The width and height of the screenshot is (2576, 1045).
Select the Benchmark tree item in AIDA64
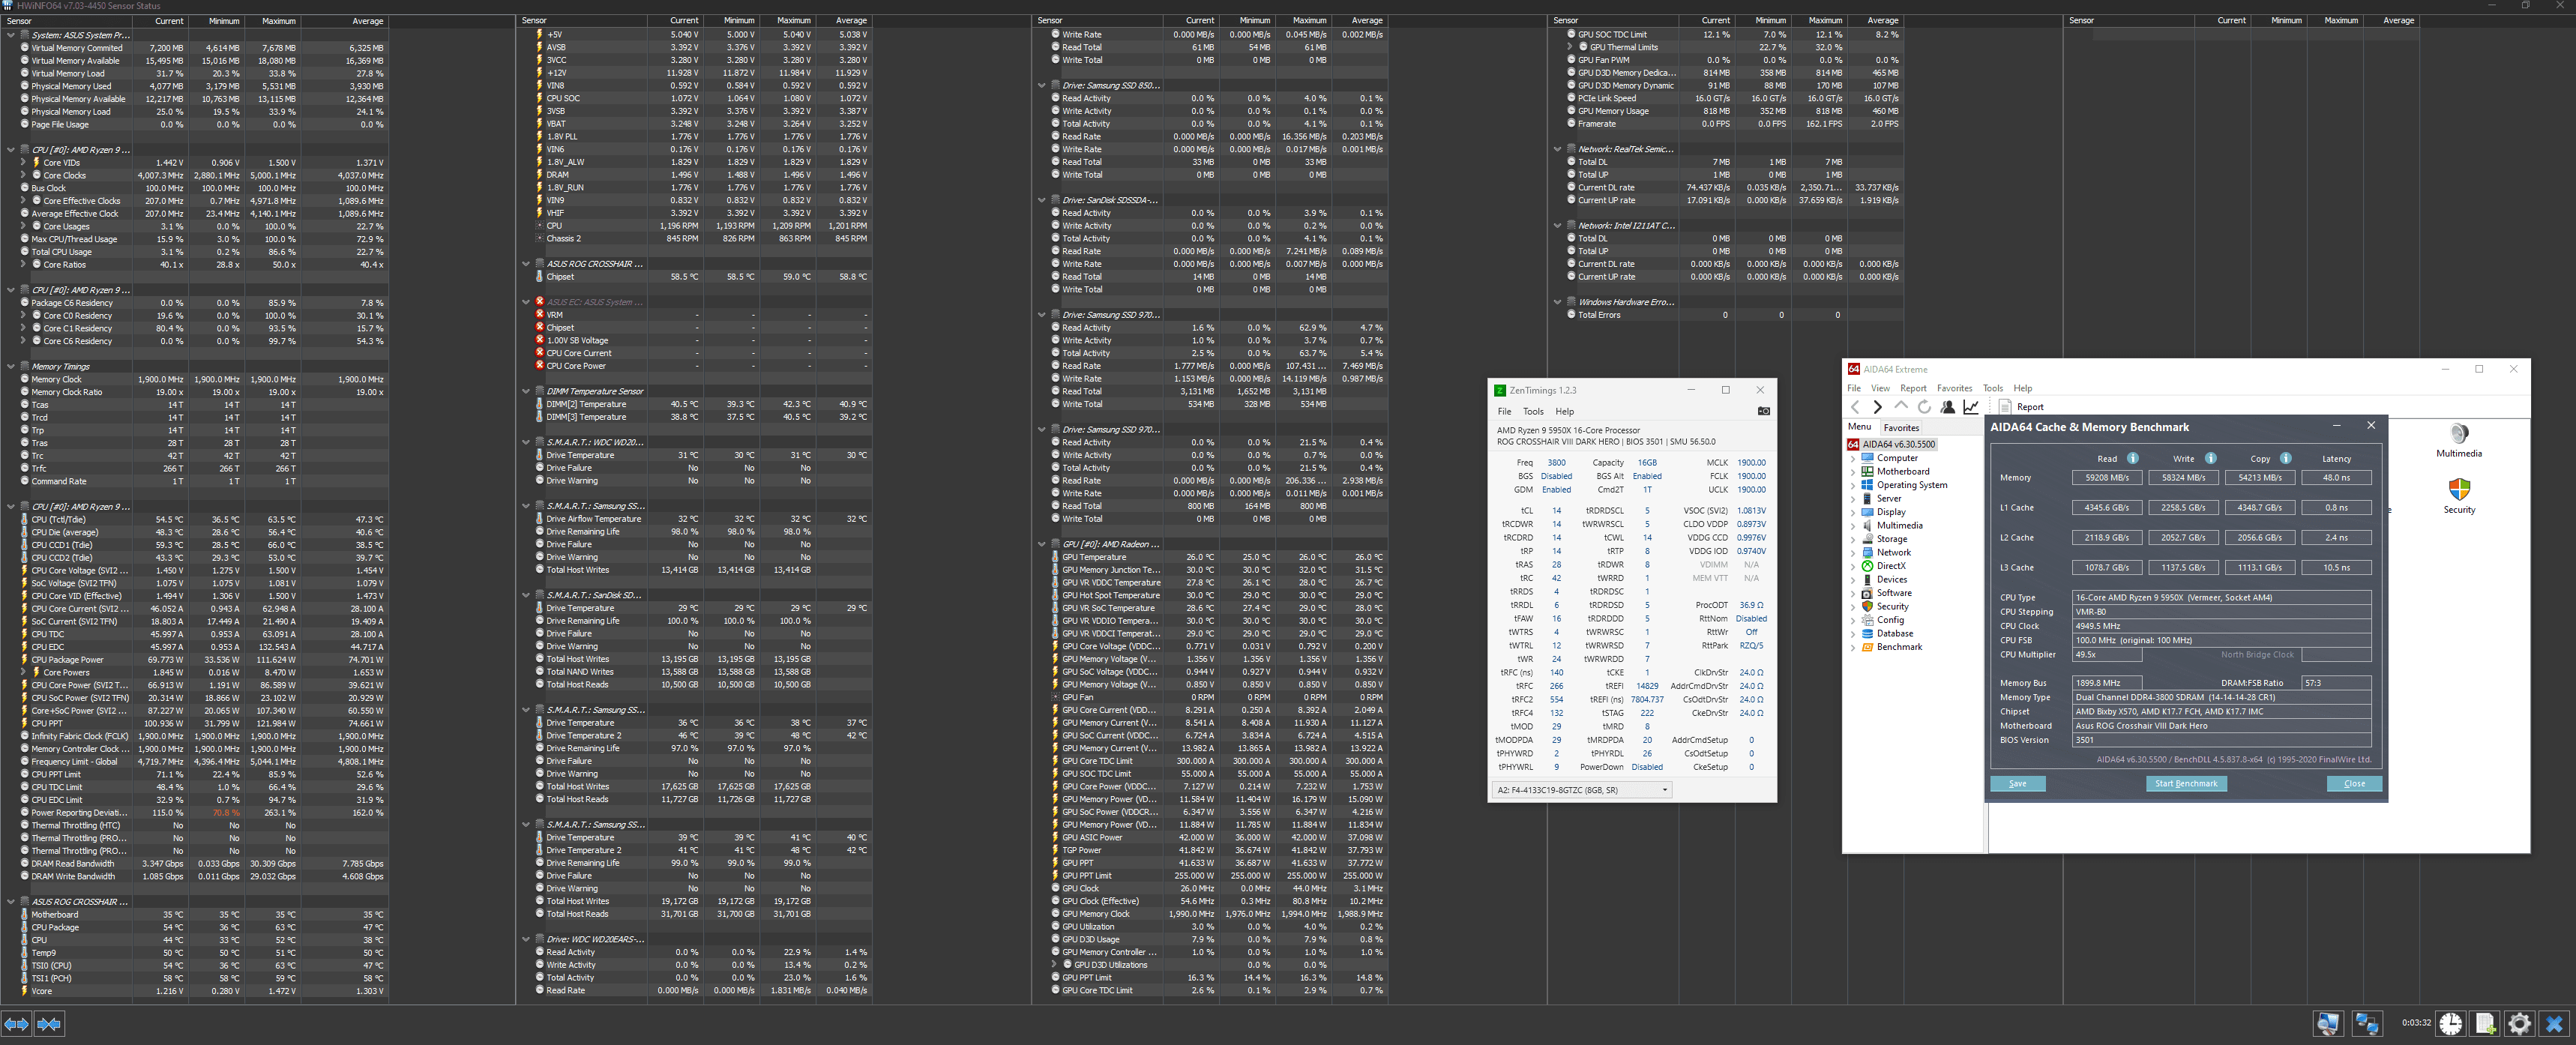click(1898, 647)
